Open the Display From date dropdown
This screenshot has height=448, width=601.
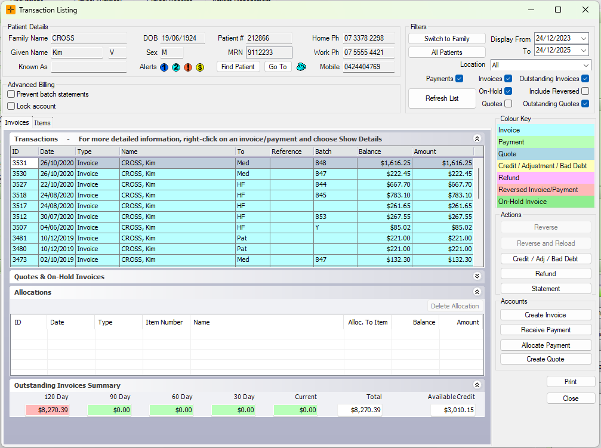click(584, 39)
